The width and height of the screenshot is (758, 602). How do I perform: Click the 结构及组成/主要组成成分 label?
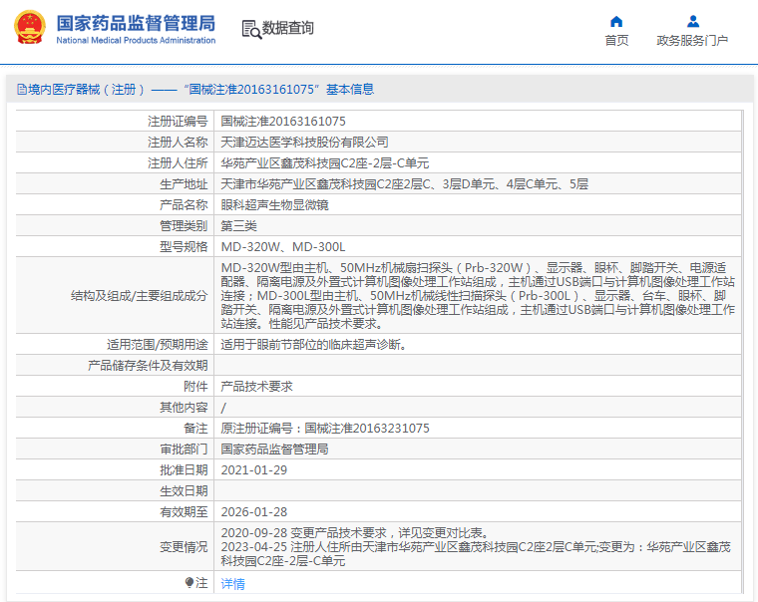coord(140,296)
